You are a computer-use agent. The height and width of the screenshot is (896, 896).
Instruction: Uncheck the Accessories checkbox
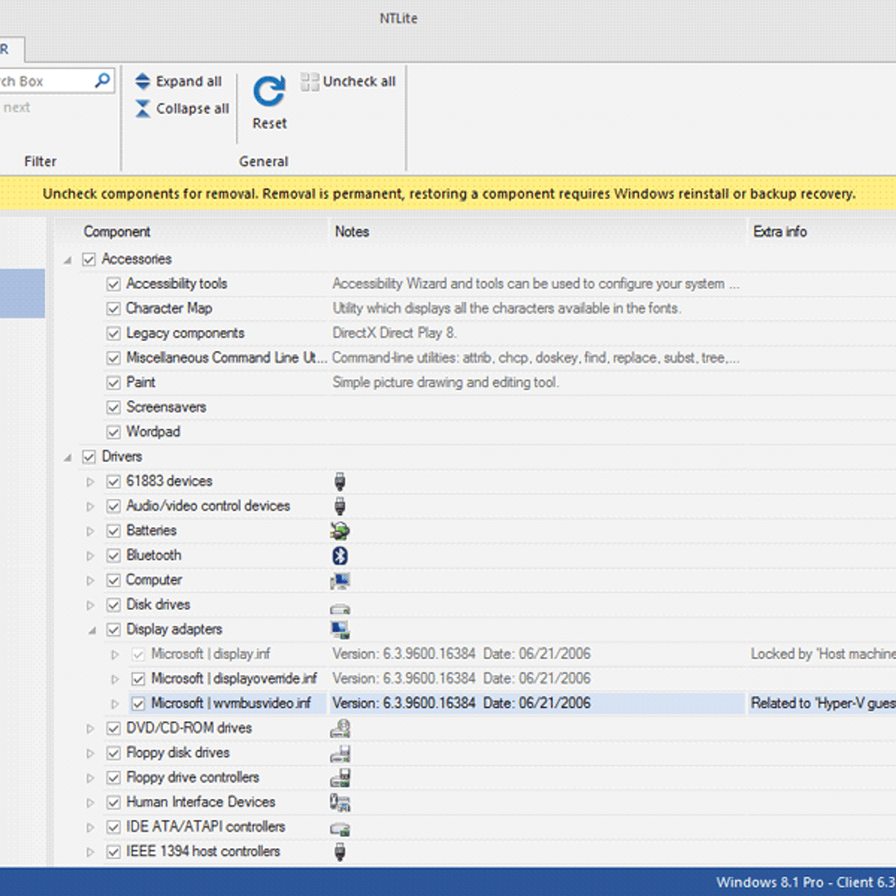point(89,259)
